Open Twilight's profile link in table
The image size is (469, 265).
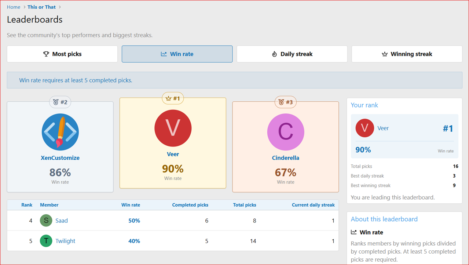click(65, 241)
